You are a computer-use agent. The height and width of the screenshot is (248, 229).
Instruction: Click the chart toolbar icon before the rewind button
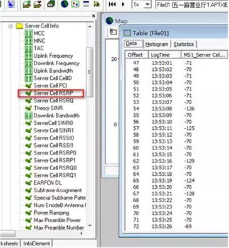pyautogui.click(x=97, y=4)
